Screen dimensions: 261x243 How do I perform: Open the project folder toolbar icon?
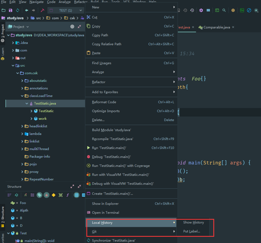pyautogui.click(x=4, y=10)
